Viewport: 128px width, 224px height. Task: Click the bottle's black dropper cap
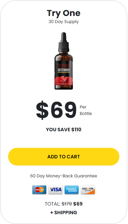pyautogui.click(x=64, y=42)
